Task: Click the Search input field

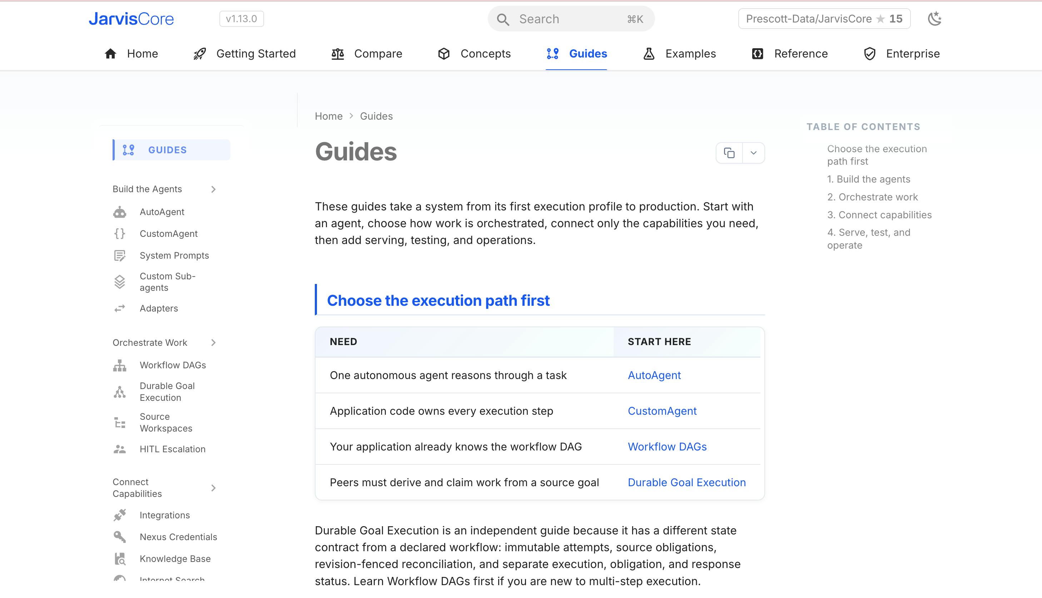Action: [571, 19]
